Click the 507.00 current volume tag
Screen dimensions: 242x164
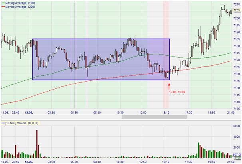pyautogui.click(x=237, y=154)
